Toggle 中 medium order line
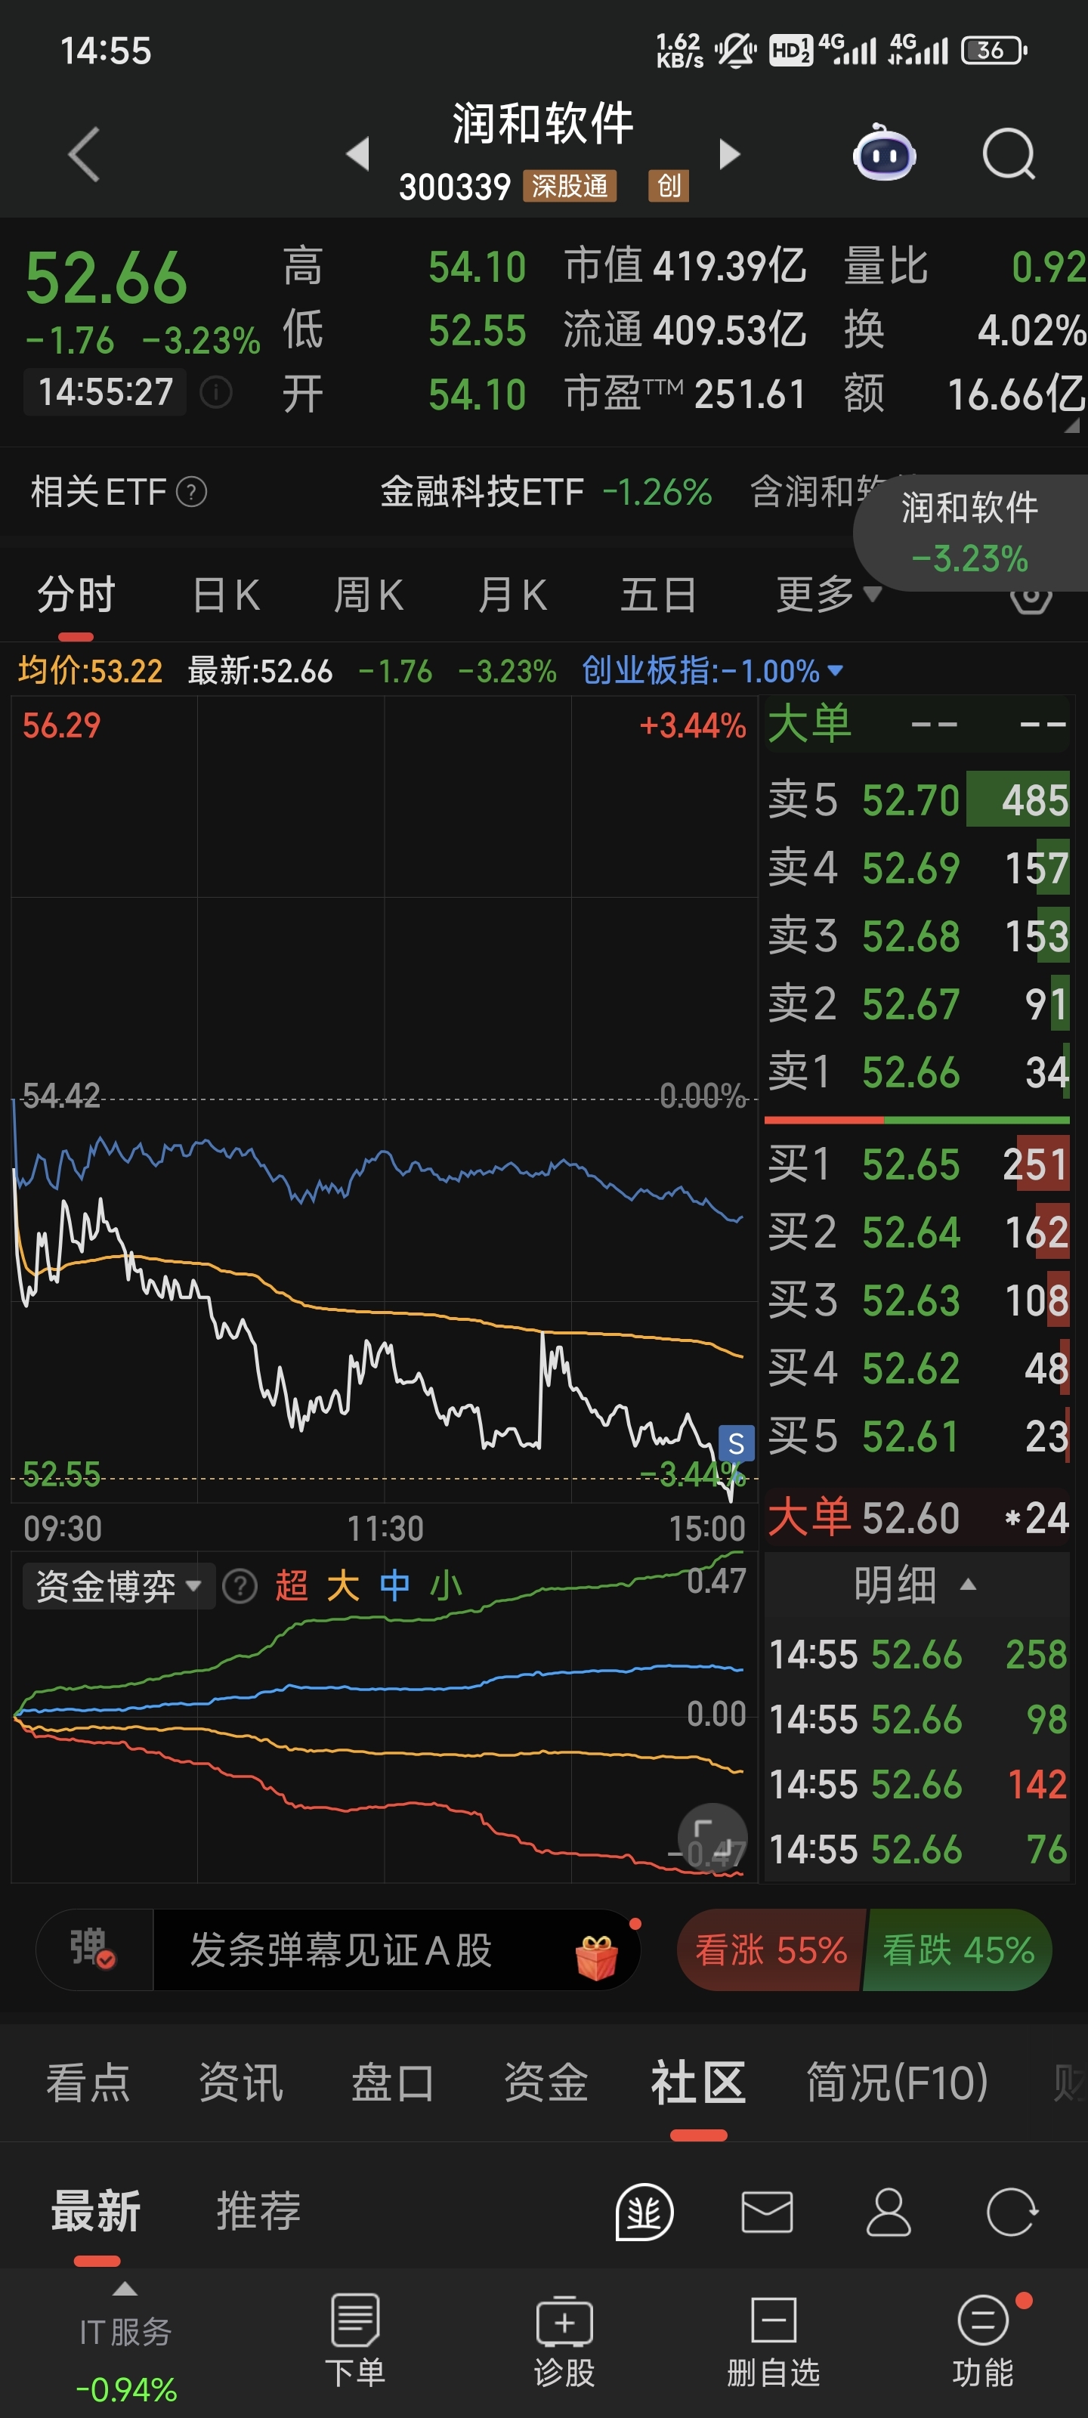Screen dimensions: 1088x2418 [x=394, y=1585]
